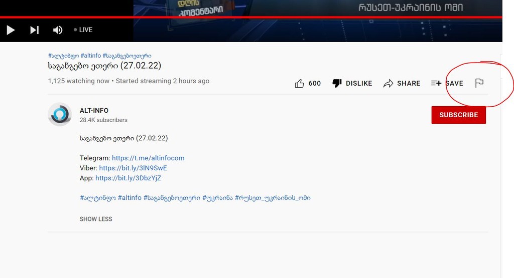Screen dimensions: 514x278
Task: Open the ALT-INFO channel avatar
Action: pyautogui.click(x=60, y=115)
